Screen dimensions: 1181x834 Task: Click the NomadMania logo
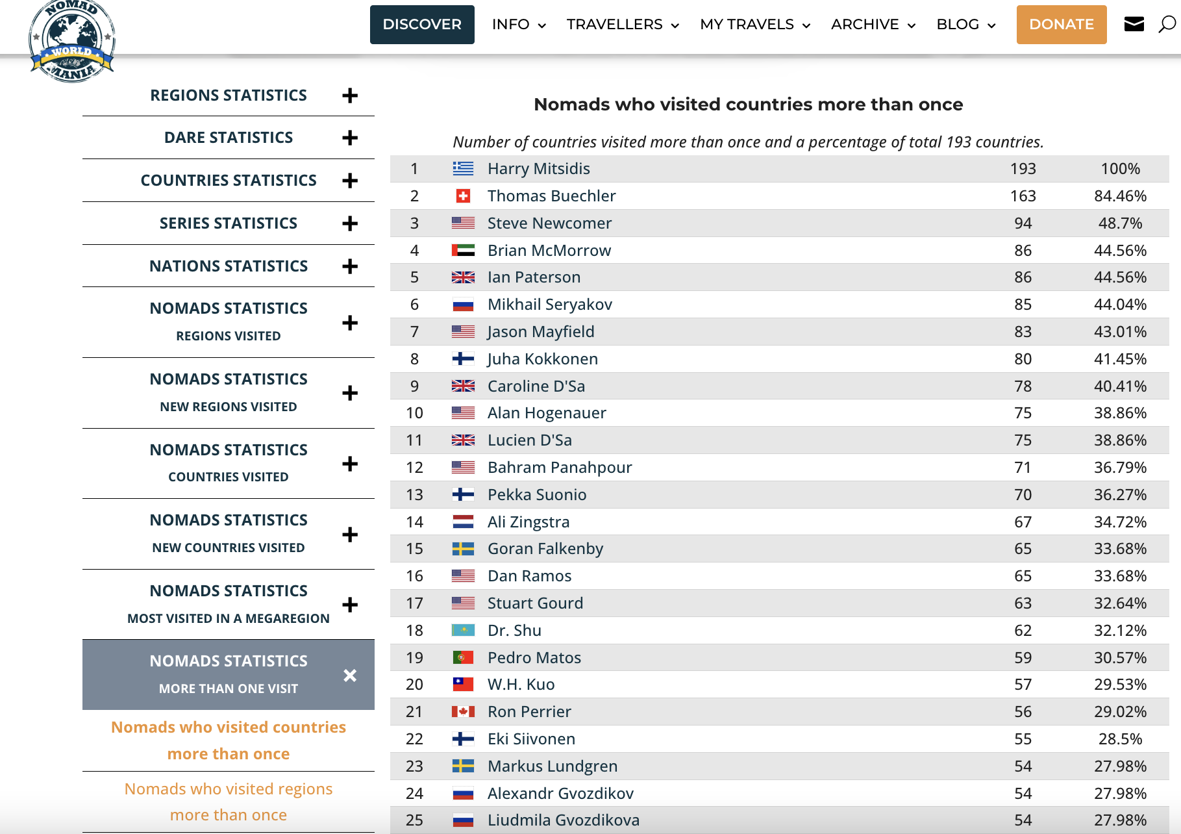(x=71, y=40)
